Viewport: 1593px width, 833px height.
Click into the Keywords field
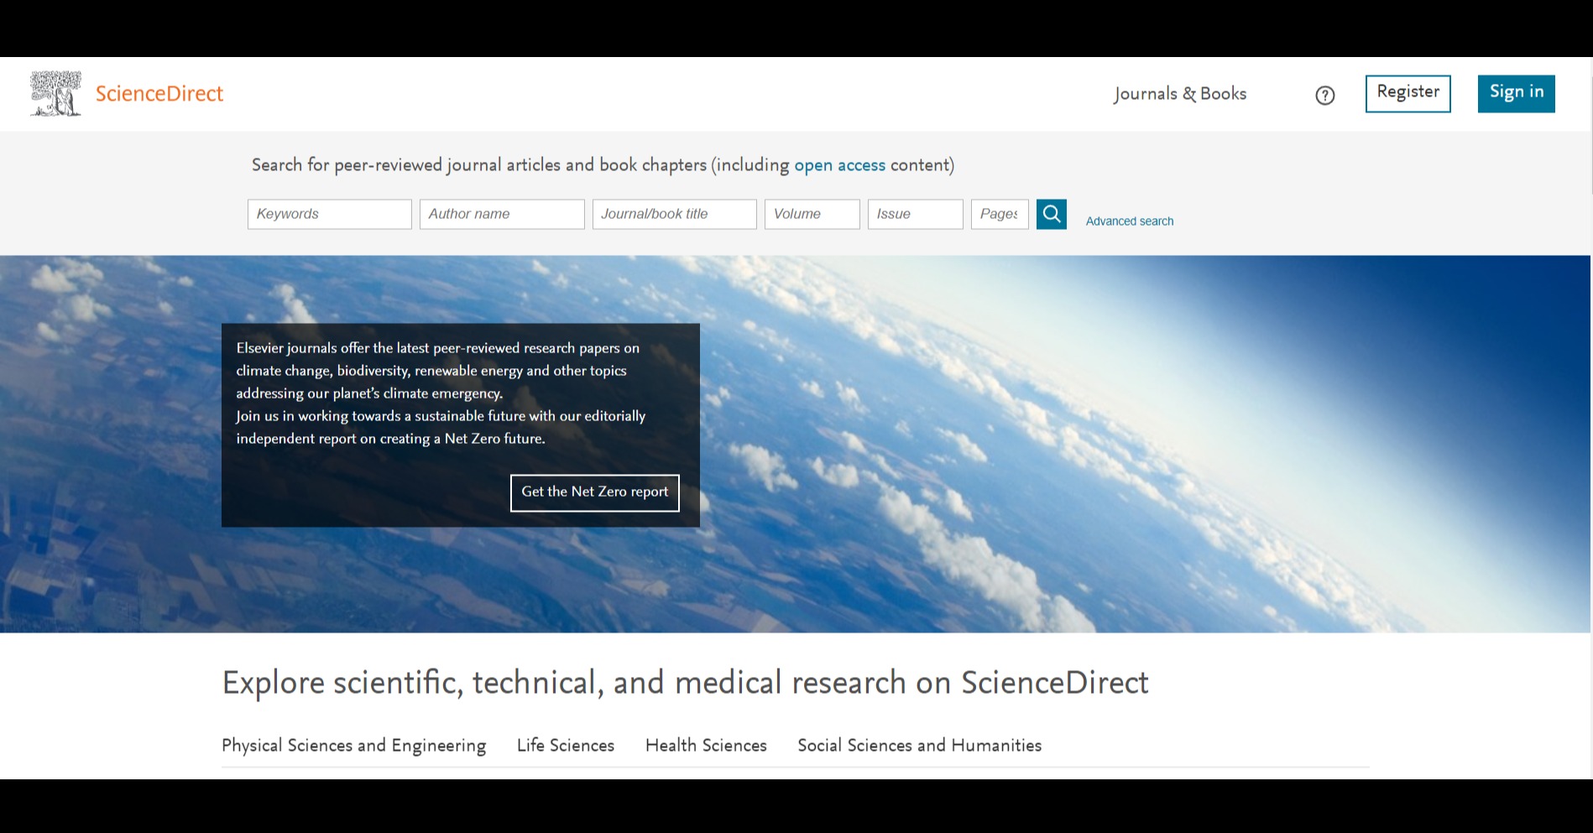click(x=329, y=214)
